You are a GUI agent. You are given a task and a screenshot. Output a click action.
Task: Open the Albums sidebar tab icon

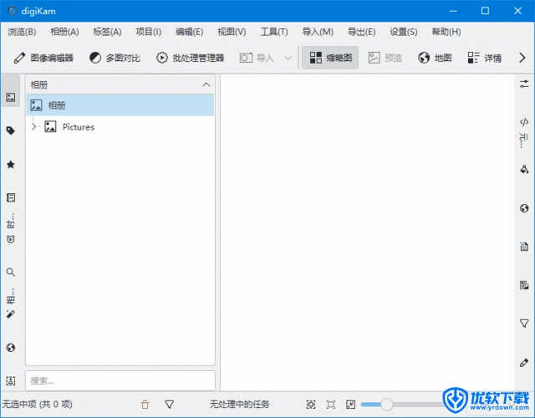tap(11, 97)
